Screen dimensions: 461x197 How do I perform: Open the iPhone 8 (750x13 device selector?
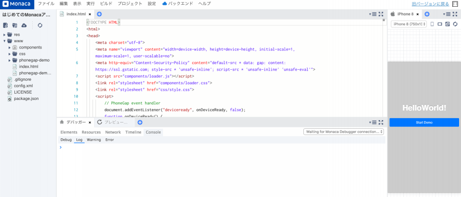pyautogui.click(x=409, y=24)
